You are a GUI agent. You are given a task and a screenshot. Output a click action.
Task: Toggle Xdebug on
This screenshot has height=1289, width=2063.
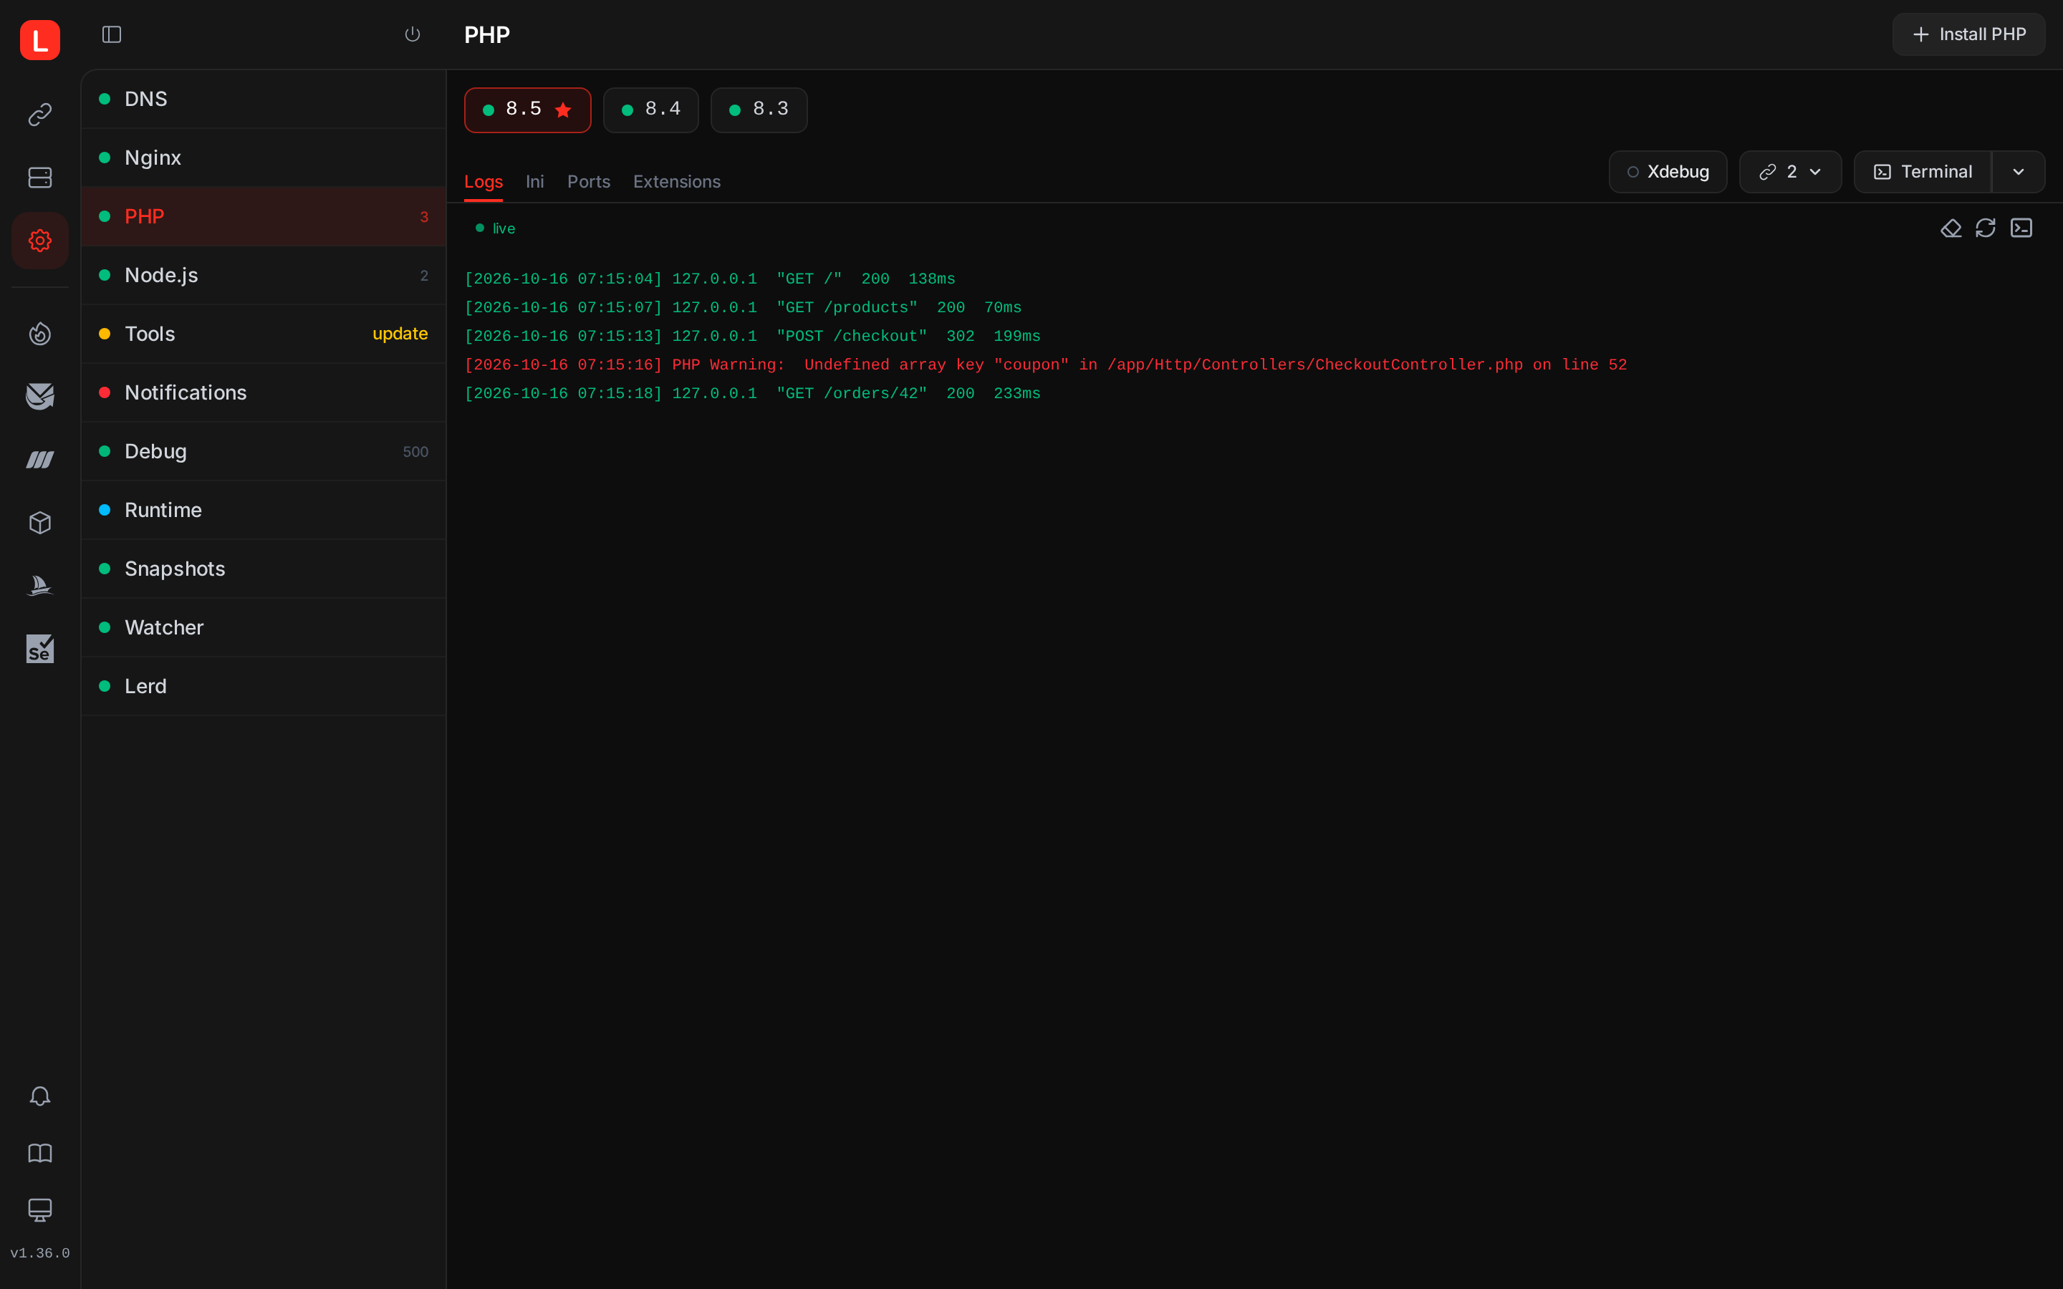pos(1668,172)
